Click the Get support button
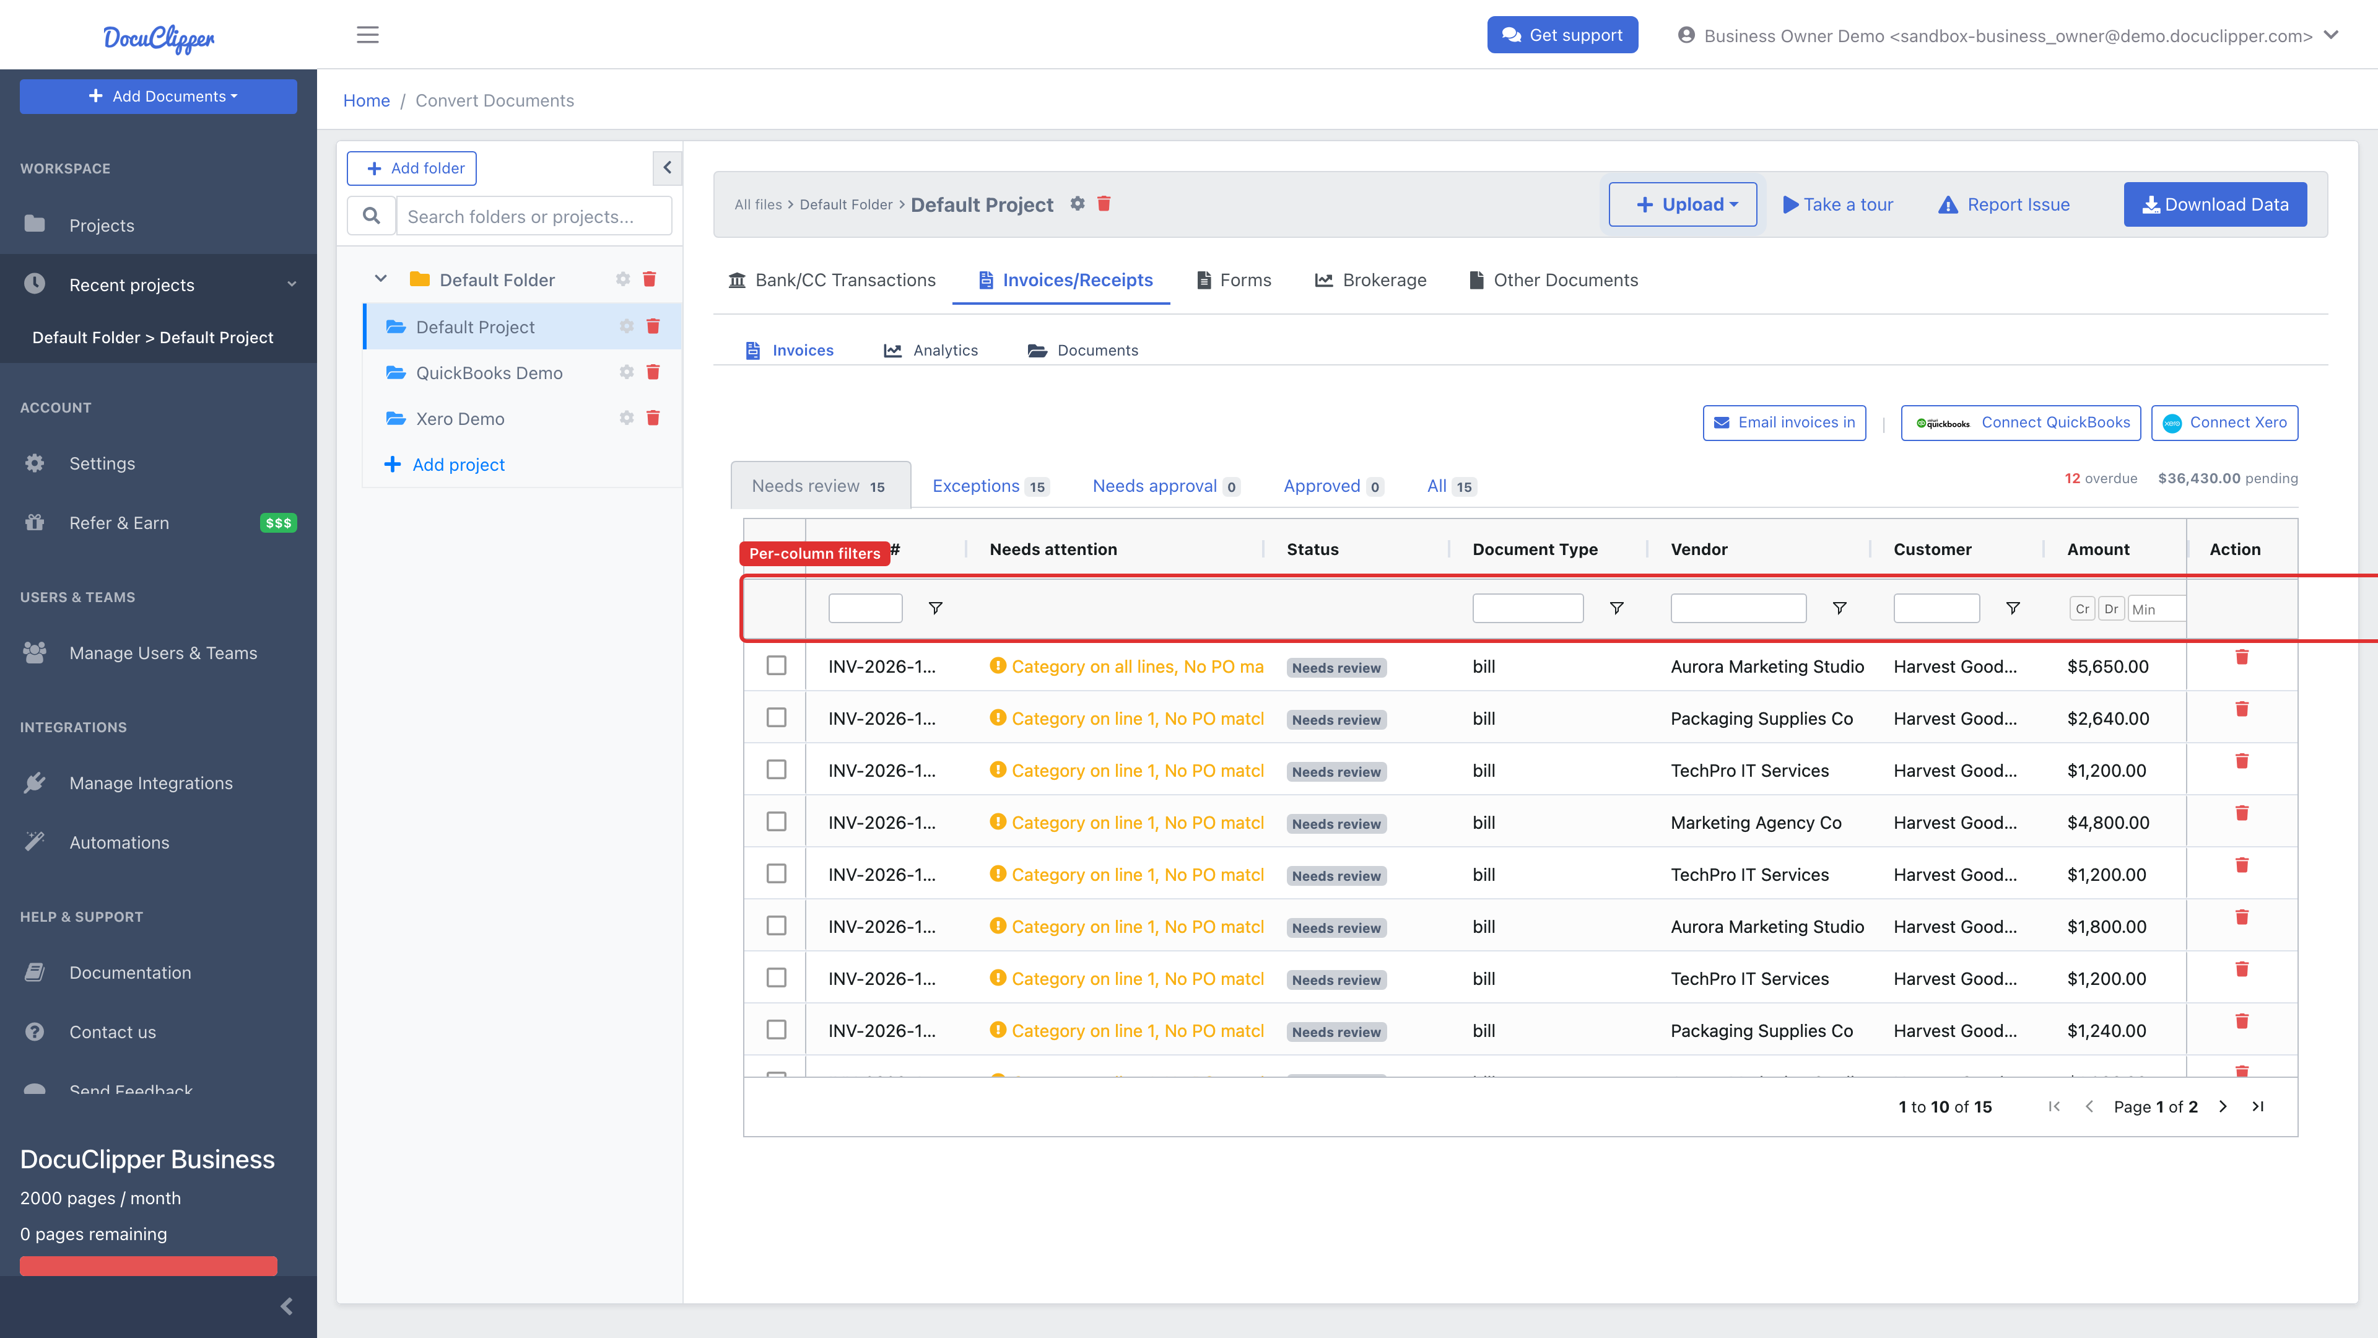This screenshot has width=2378, height=1338. 1562,35
